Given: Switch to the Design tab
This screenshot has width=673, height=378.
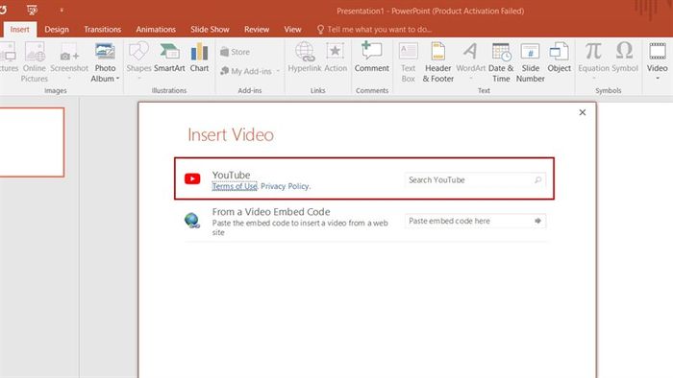Looking at the screenshot, I should pos(57,29).
